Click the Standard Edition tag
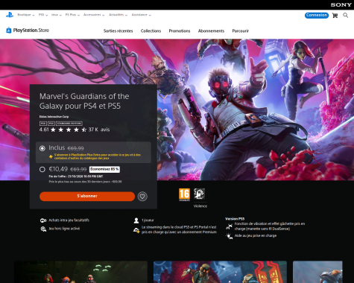 click(x=69, y=124)
